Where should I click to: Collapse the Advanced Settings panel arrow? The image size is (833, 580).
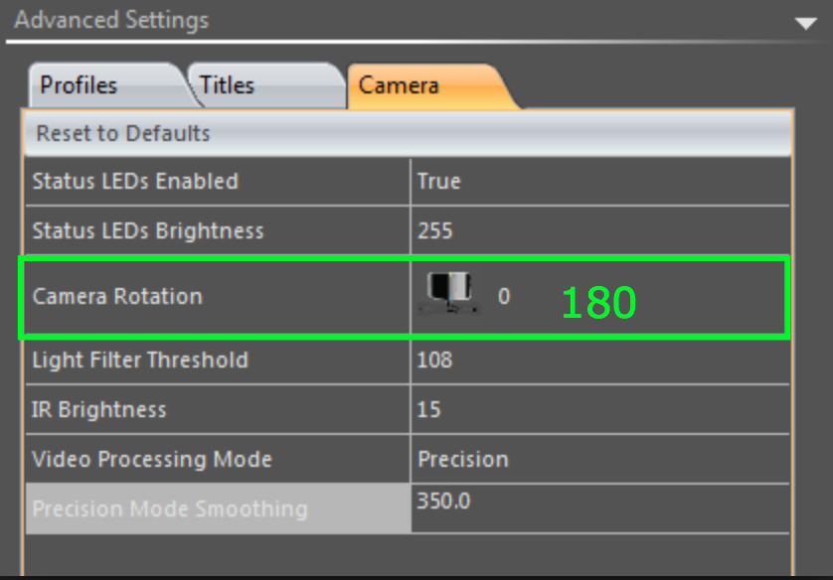[805, 24]
